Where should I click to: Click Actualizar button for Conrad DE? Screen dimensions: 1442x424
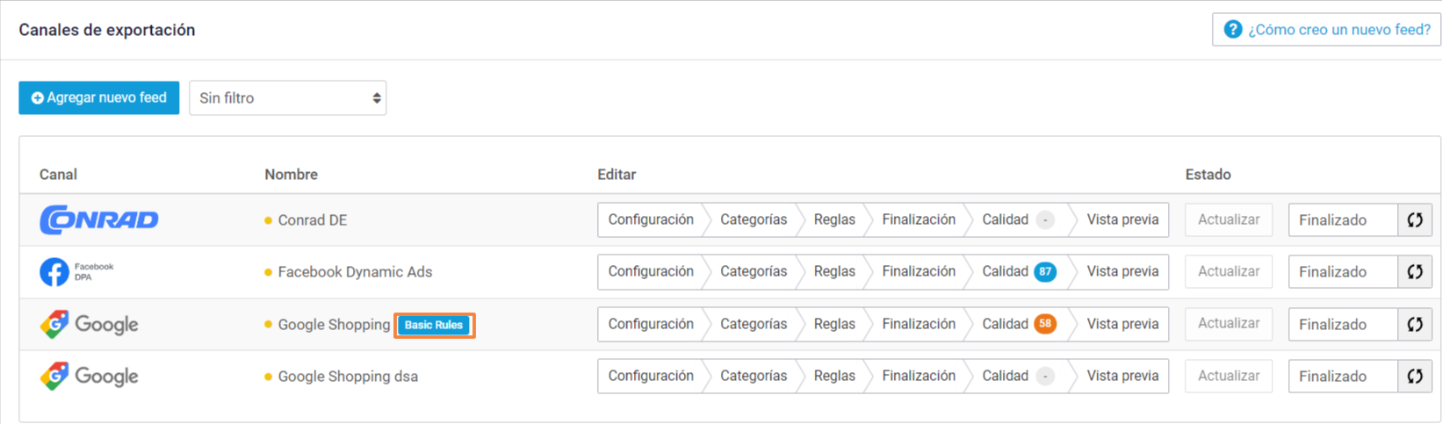coord(1229,219)
